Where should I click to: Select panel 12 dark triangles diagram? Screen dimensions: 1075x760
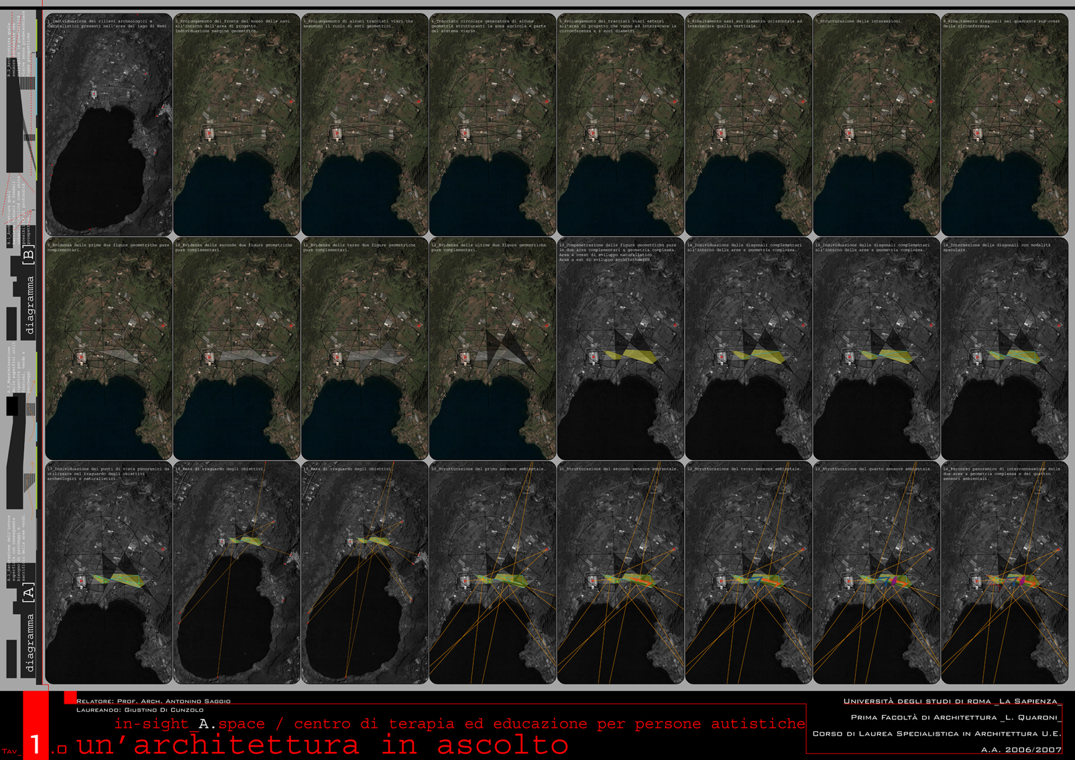[492, 349]
